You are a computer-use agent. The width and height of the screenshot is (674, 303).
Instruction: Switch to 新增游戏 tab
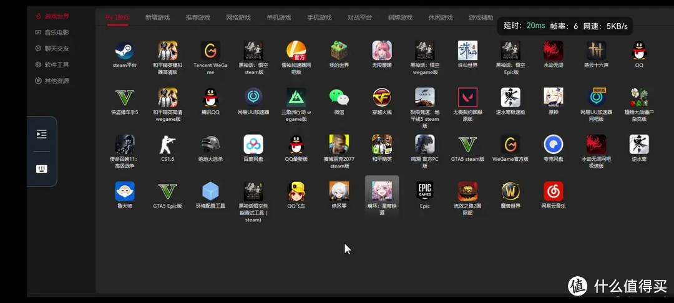pyautogui.click(x=157, y=17)
